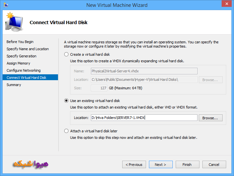Click the Name field with Physical2Virtual-Server4.vhdx
234x176 pixels.
pyautogui.click(x=144, y=71)
